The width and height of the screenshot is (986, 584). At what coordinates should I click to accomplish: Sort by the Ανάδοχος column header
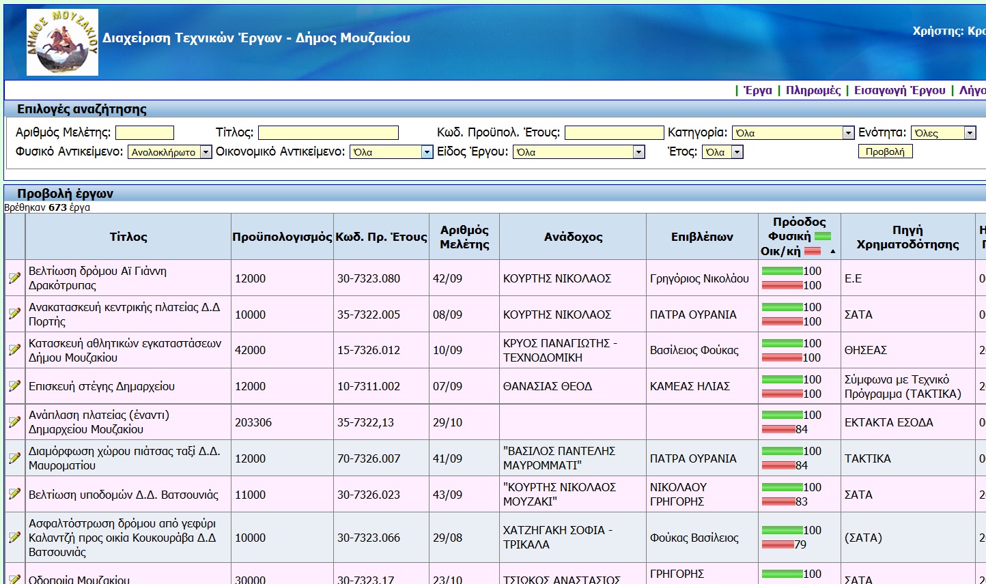(573, 237)
